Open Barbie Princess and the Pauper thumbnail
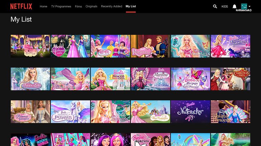Image resolution: width=261 pixels, height=146 pixels. click(31, 112)
